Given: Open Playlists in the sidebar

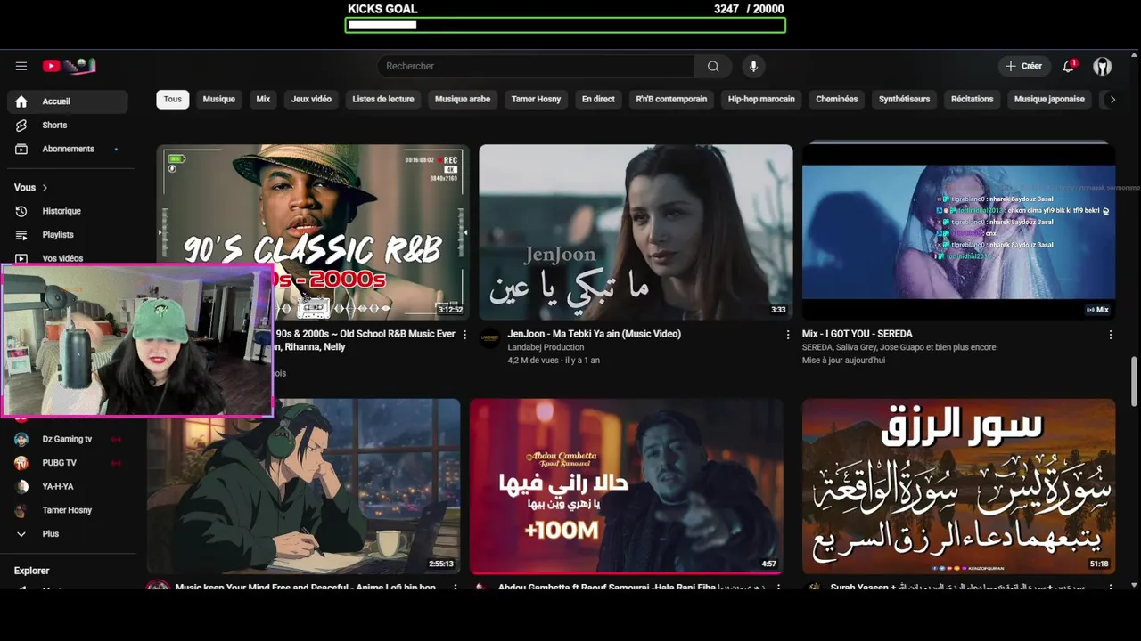Looking at the screenshot, I should coord(68,235).
